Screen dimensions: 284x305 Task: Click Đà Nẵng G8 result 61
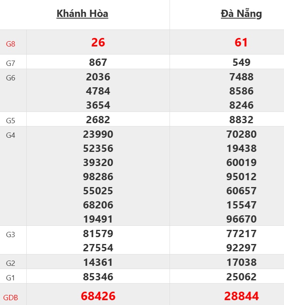pyautogui.click(x=241, y=42)
